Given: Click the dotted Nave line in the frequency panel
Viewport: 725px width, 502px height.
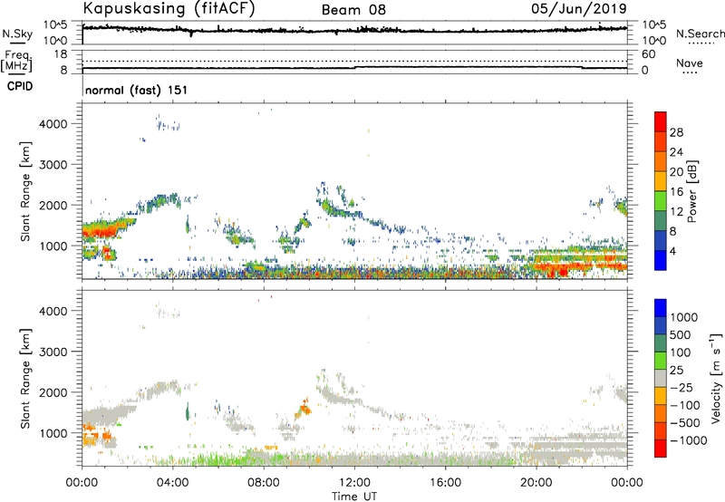Looking at the screenshot, I should [354, 61].
